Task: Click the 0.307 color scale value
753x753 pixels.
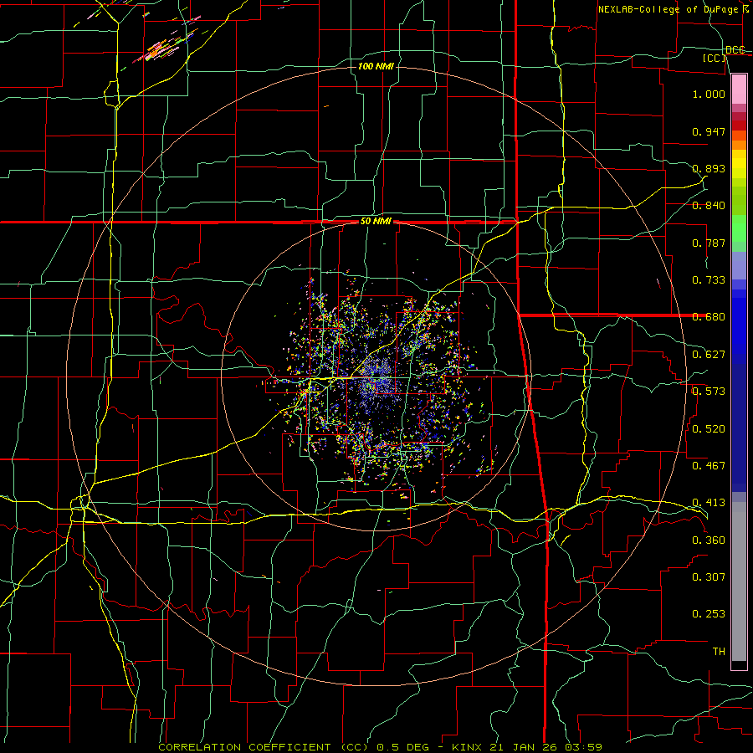Action: (709, 576)
